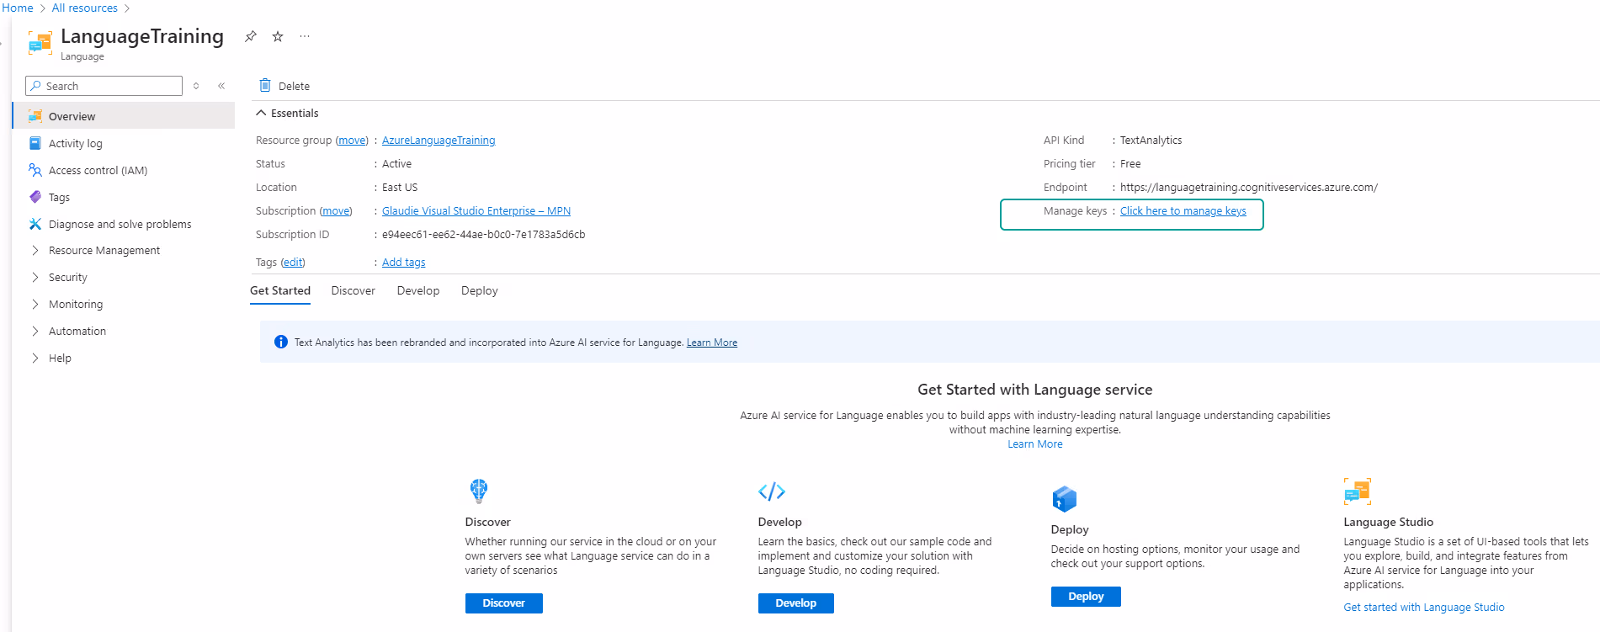Click the blue Deploy button
Viewport: 1600px width, 632px height.
coord(1085,596)
